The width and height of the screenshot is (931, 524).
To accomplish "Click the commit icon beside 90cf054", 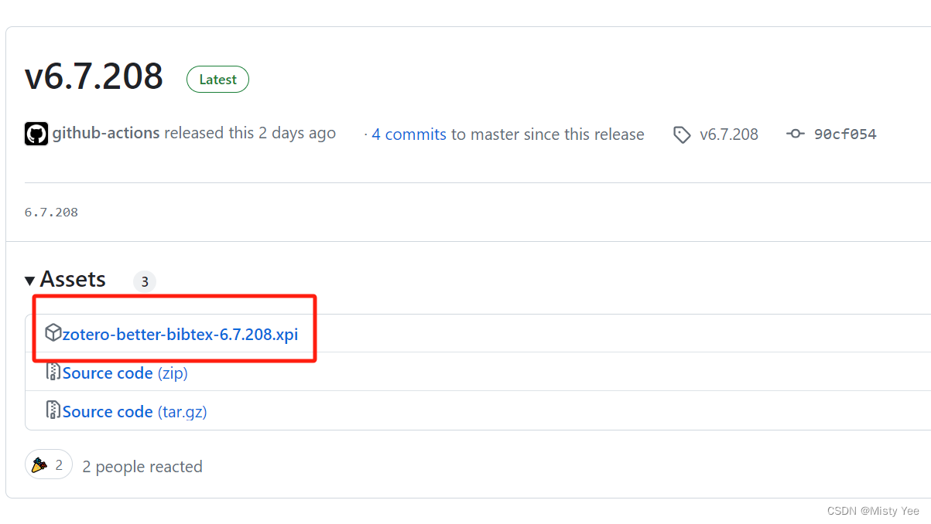I will point(796,134).
